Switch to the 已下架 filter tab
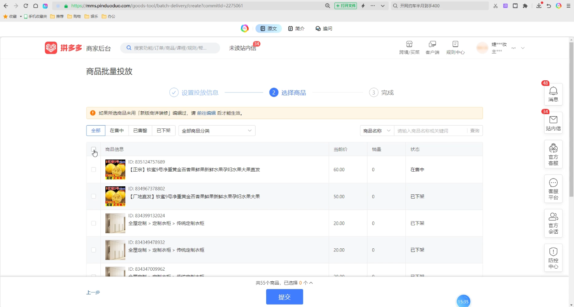The width and height of the screenshot is (574, 307). (164, 131)
